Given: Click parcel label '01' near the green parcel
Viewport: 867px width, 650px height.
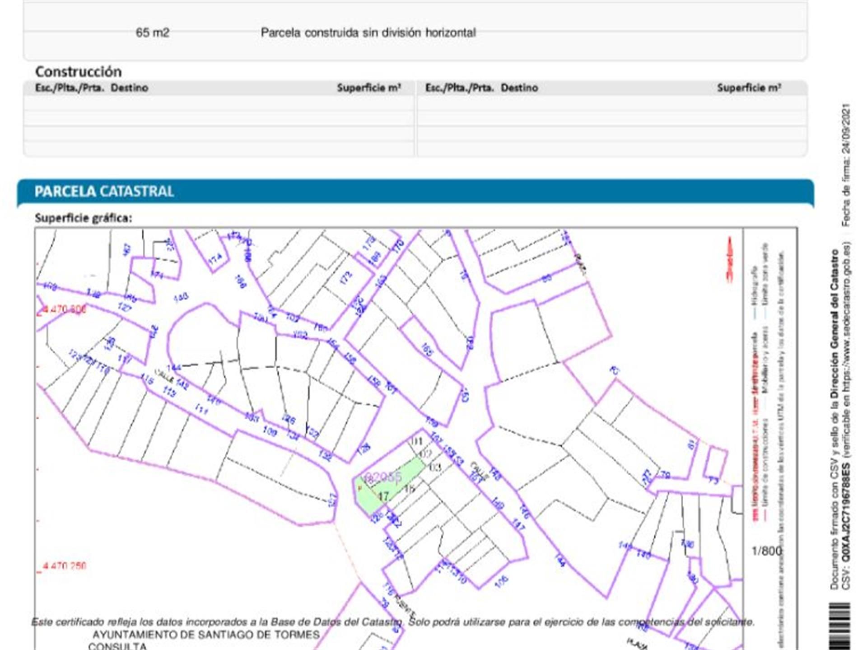Looking at the screenshot, I should coord(417,441).
